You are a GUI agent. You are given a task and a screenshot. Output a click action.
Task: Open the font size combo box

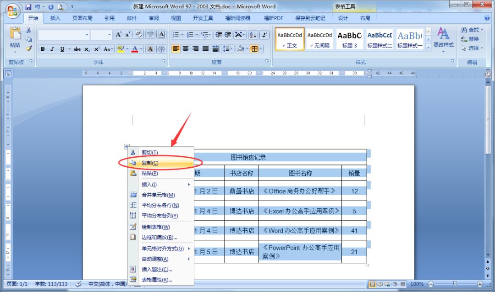[101, 35]
